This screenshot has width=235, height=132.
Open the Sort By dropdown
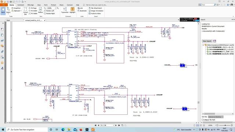216,117
